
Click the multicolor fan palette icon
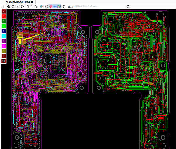41,6
